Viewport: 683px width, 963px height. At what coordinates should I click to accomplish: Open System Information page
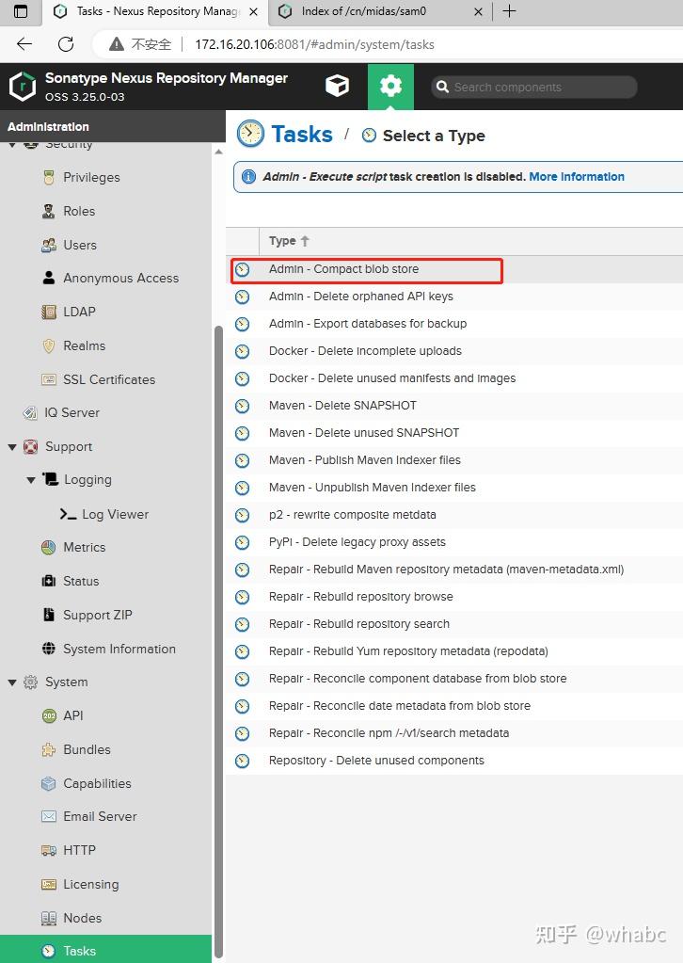(119, 649)
